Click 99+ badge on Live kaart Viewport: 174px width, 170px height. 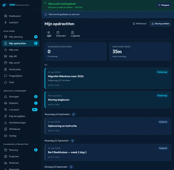[x=35, y=110]
